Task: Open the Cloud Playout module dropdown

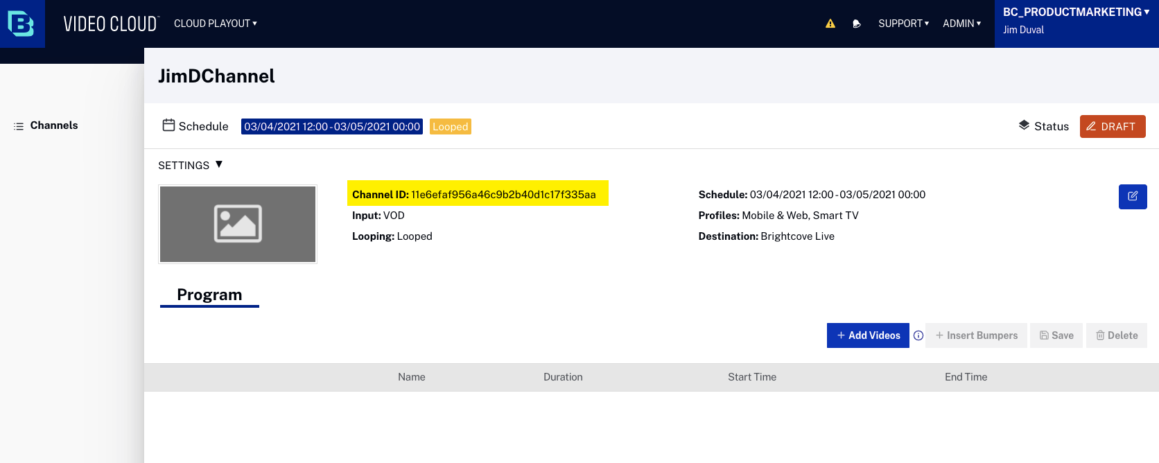Action: (216, 24)
